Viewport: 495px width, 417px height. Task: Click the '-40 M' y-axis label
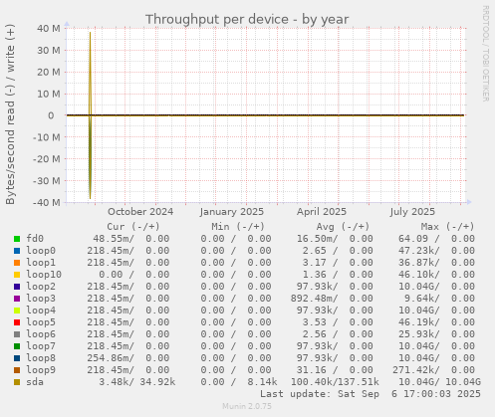(x=47, y=202)
